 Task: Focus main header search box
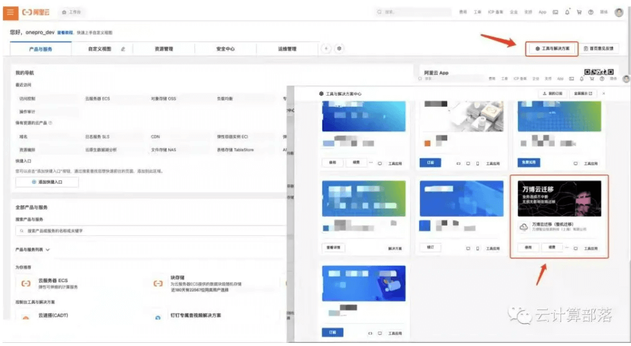click(x=414, y=12)
